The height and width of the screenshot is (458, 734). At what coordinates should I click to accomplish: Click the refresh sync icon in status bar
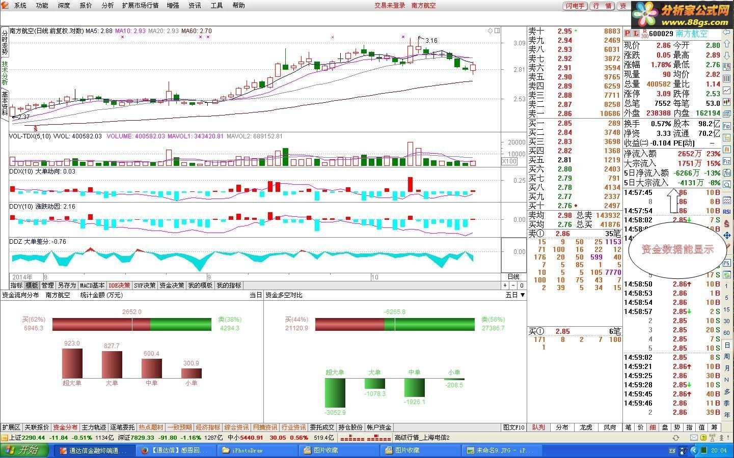pyautogui.click(x=676, y=438)
